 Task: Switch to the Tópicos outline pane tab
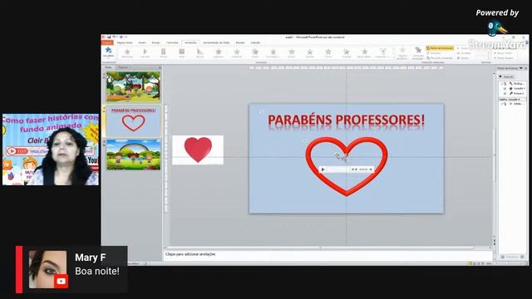pos(123,67)
